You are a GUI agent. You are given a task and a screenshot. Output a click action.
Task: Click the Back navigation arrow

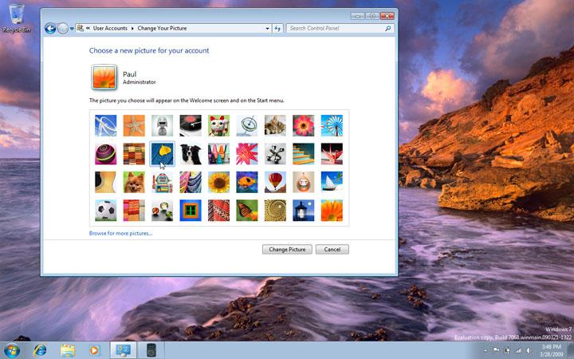(x=50, y=28)
